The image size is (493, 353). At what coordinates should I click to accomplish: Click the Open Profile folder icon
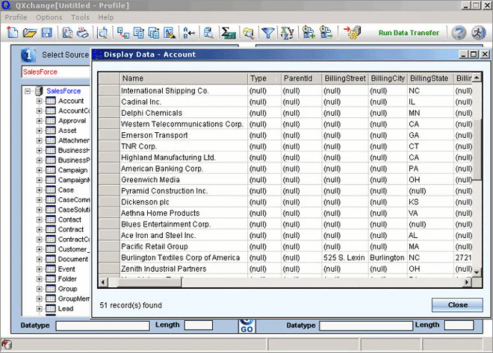(30, 33)
